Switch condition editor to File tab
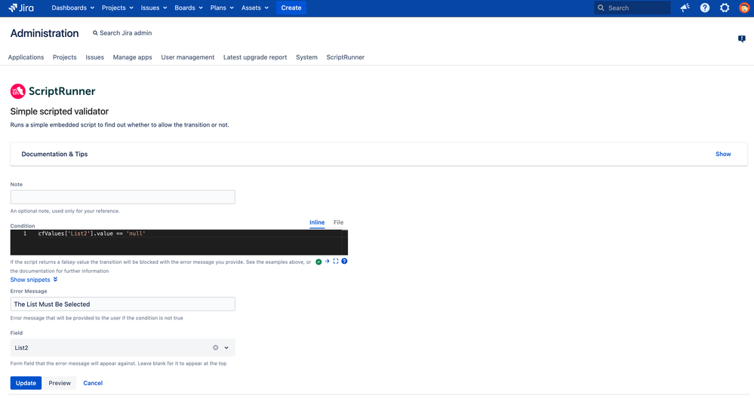 (x=339, y=222)
